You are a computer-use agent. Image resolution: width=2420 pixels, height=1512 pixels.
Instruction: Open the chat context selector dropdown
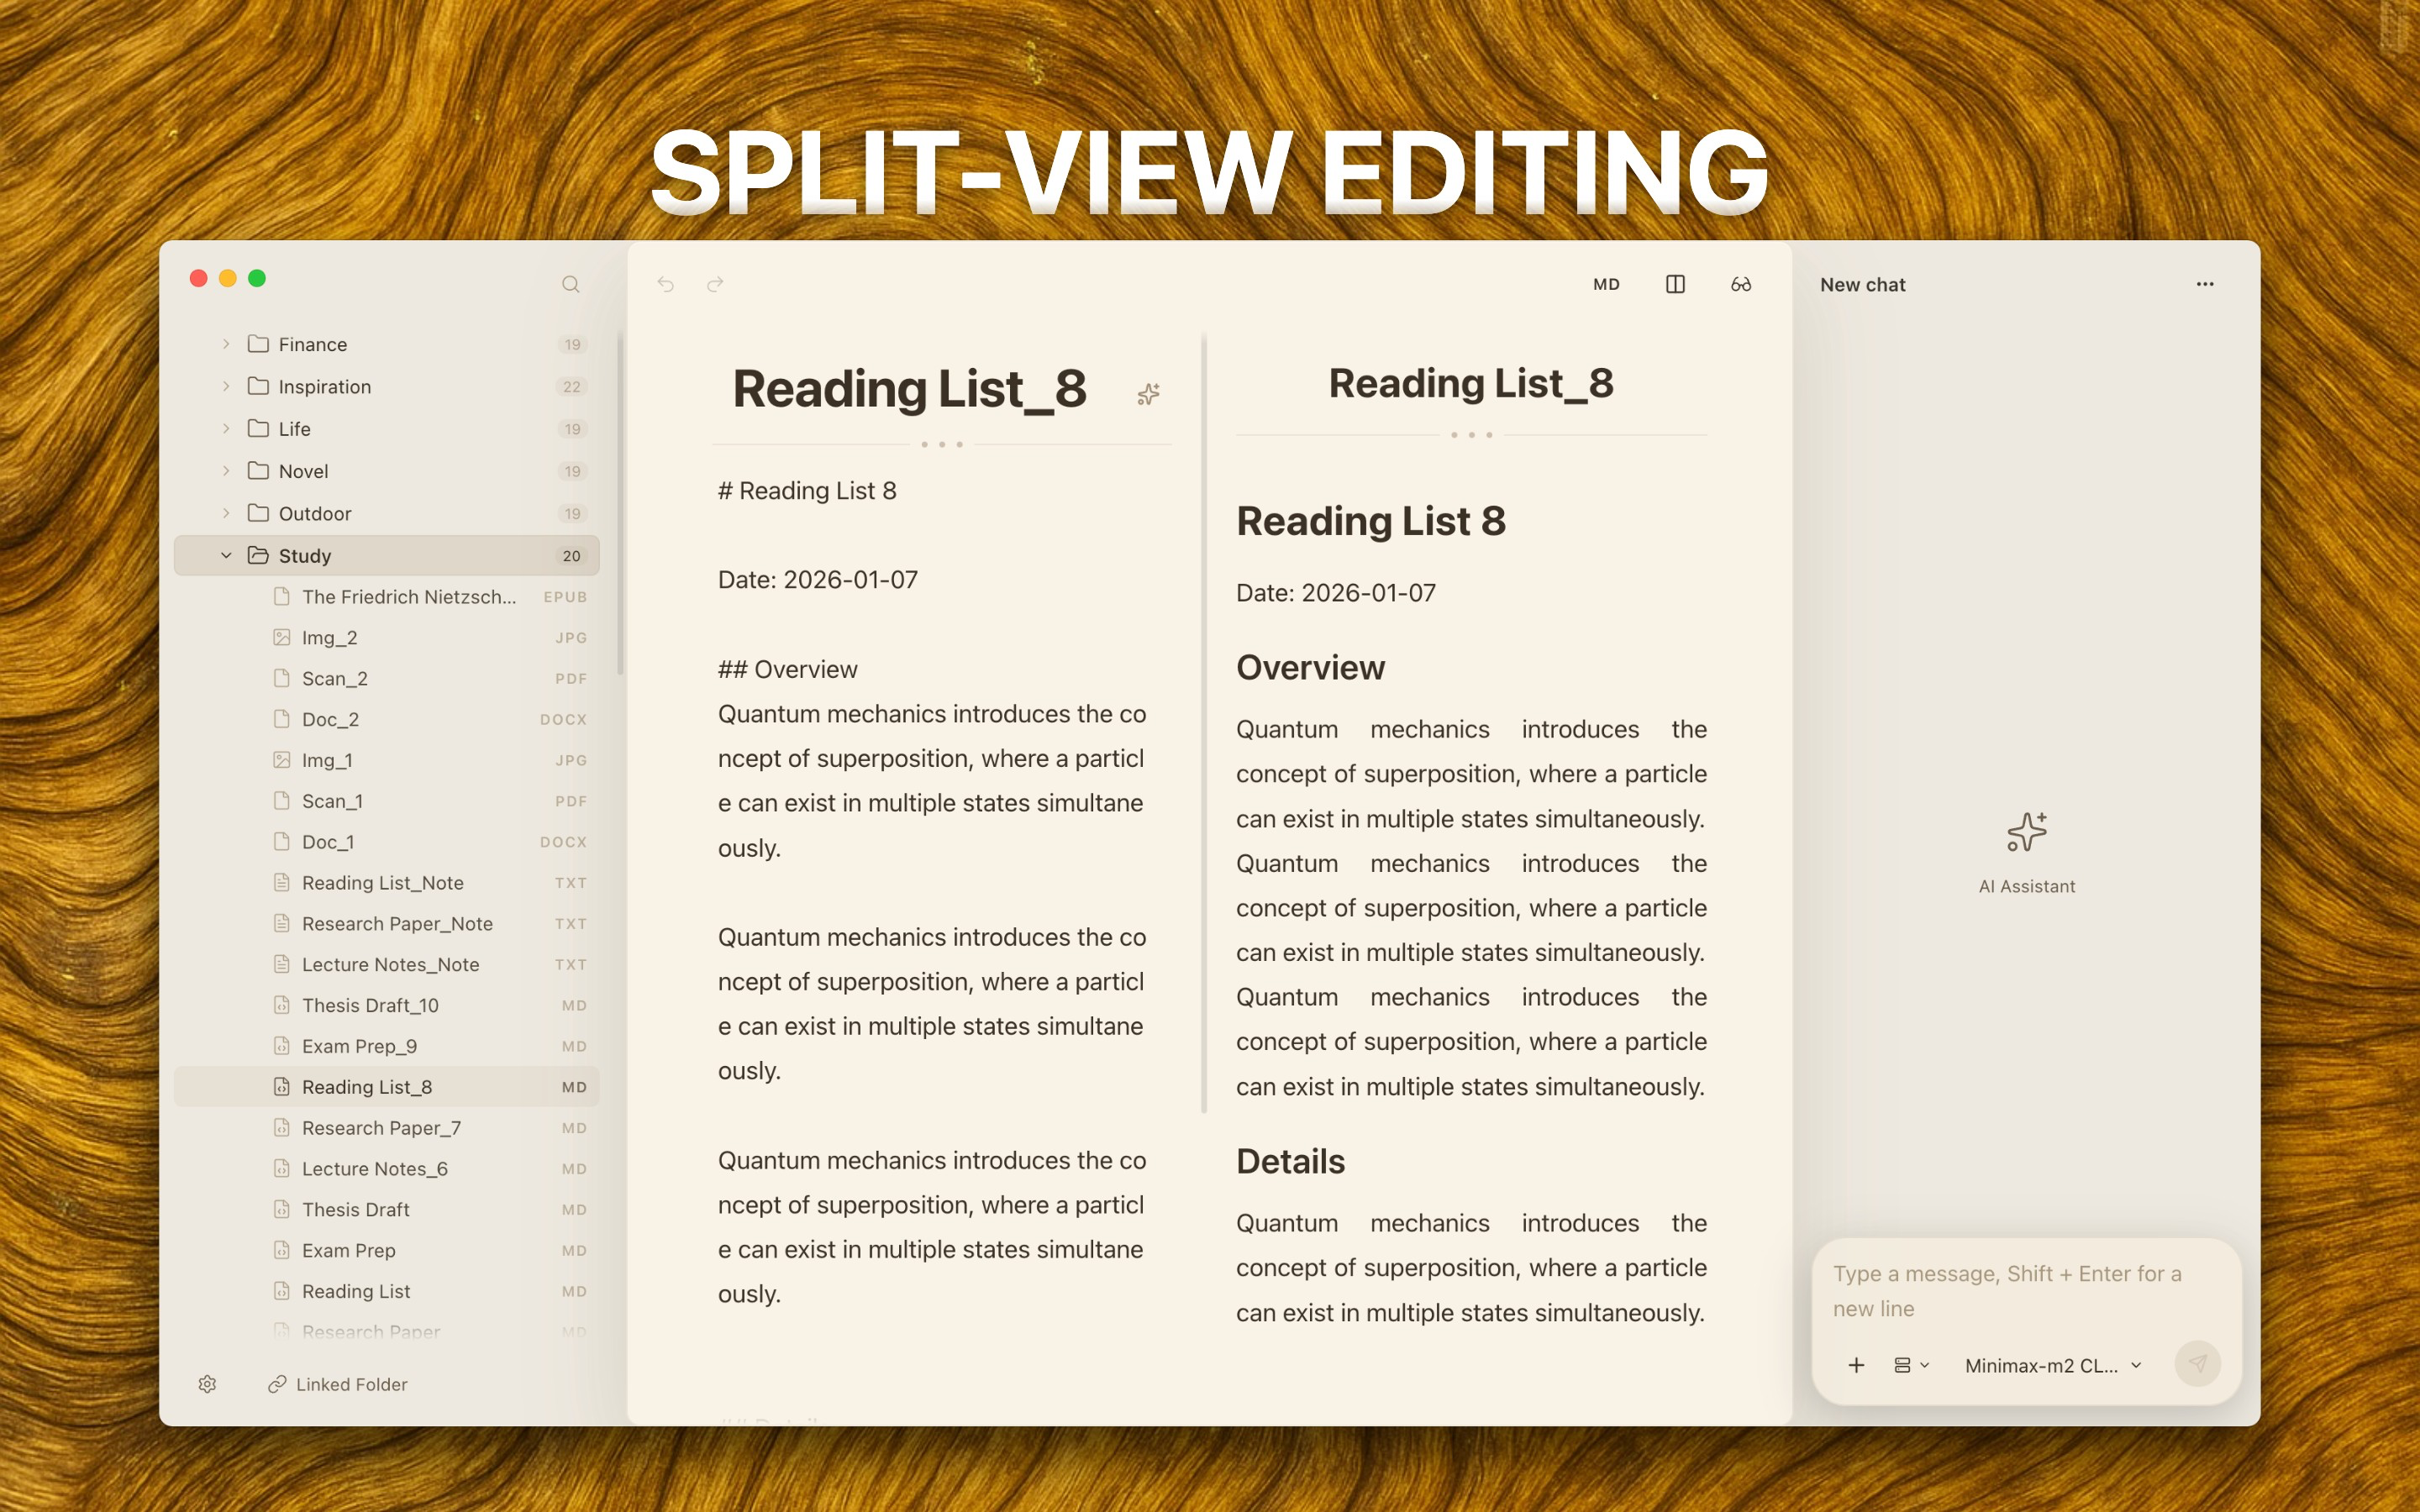[x=1911, y=1365]
